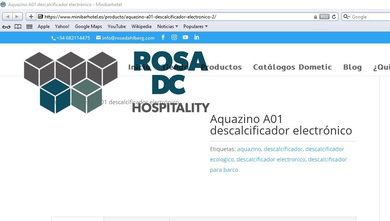Open the Productos menu item
The width and height of the screenshot is (390, 221).
221,67
